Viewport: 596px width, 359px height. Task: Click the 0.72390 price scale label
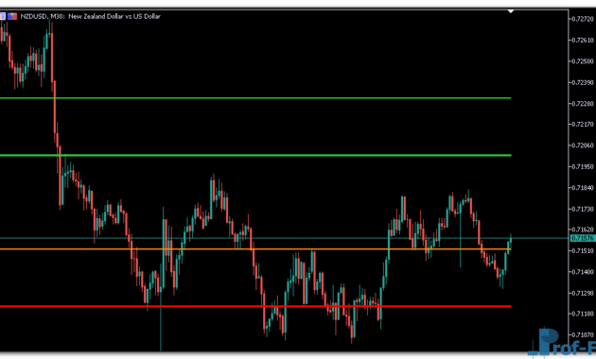pyautogui.click(x=583, y=83)
